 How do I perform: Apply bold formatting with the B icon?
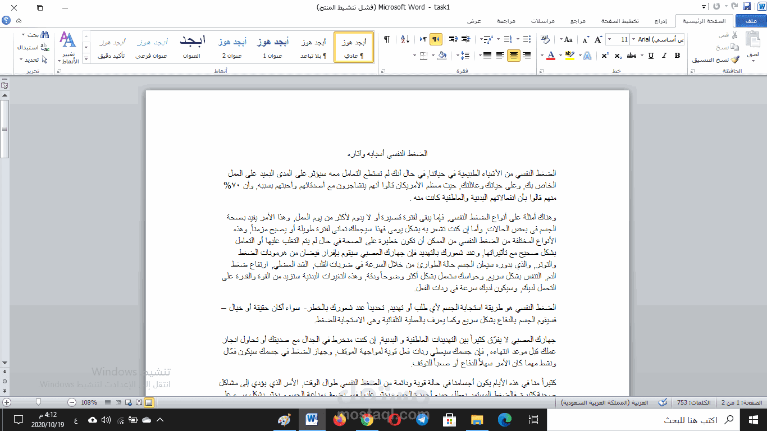pos(677,56)
